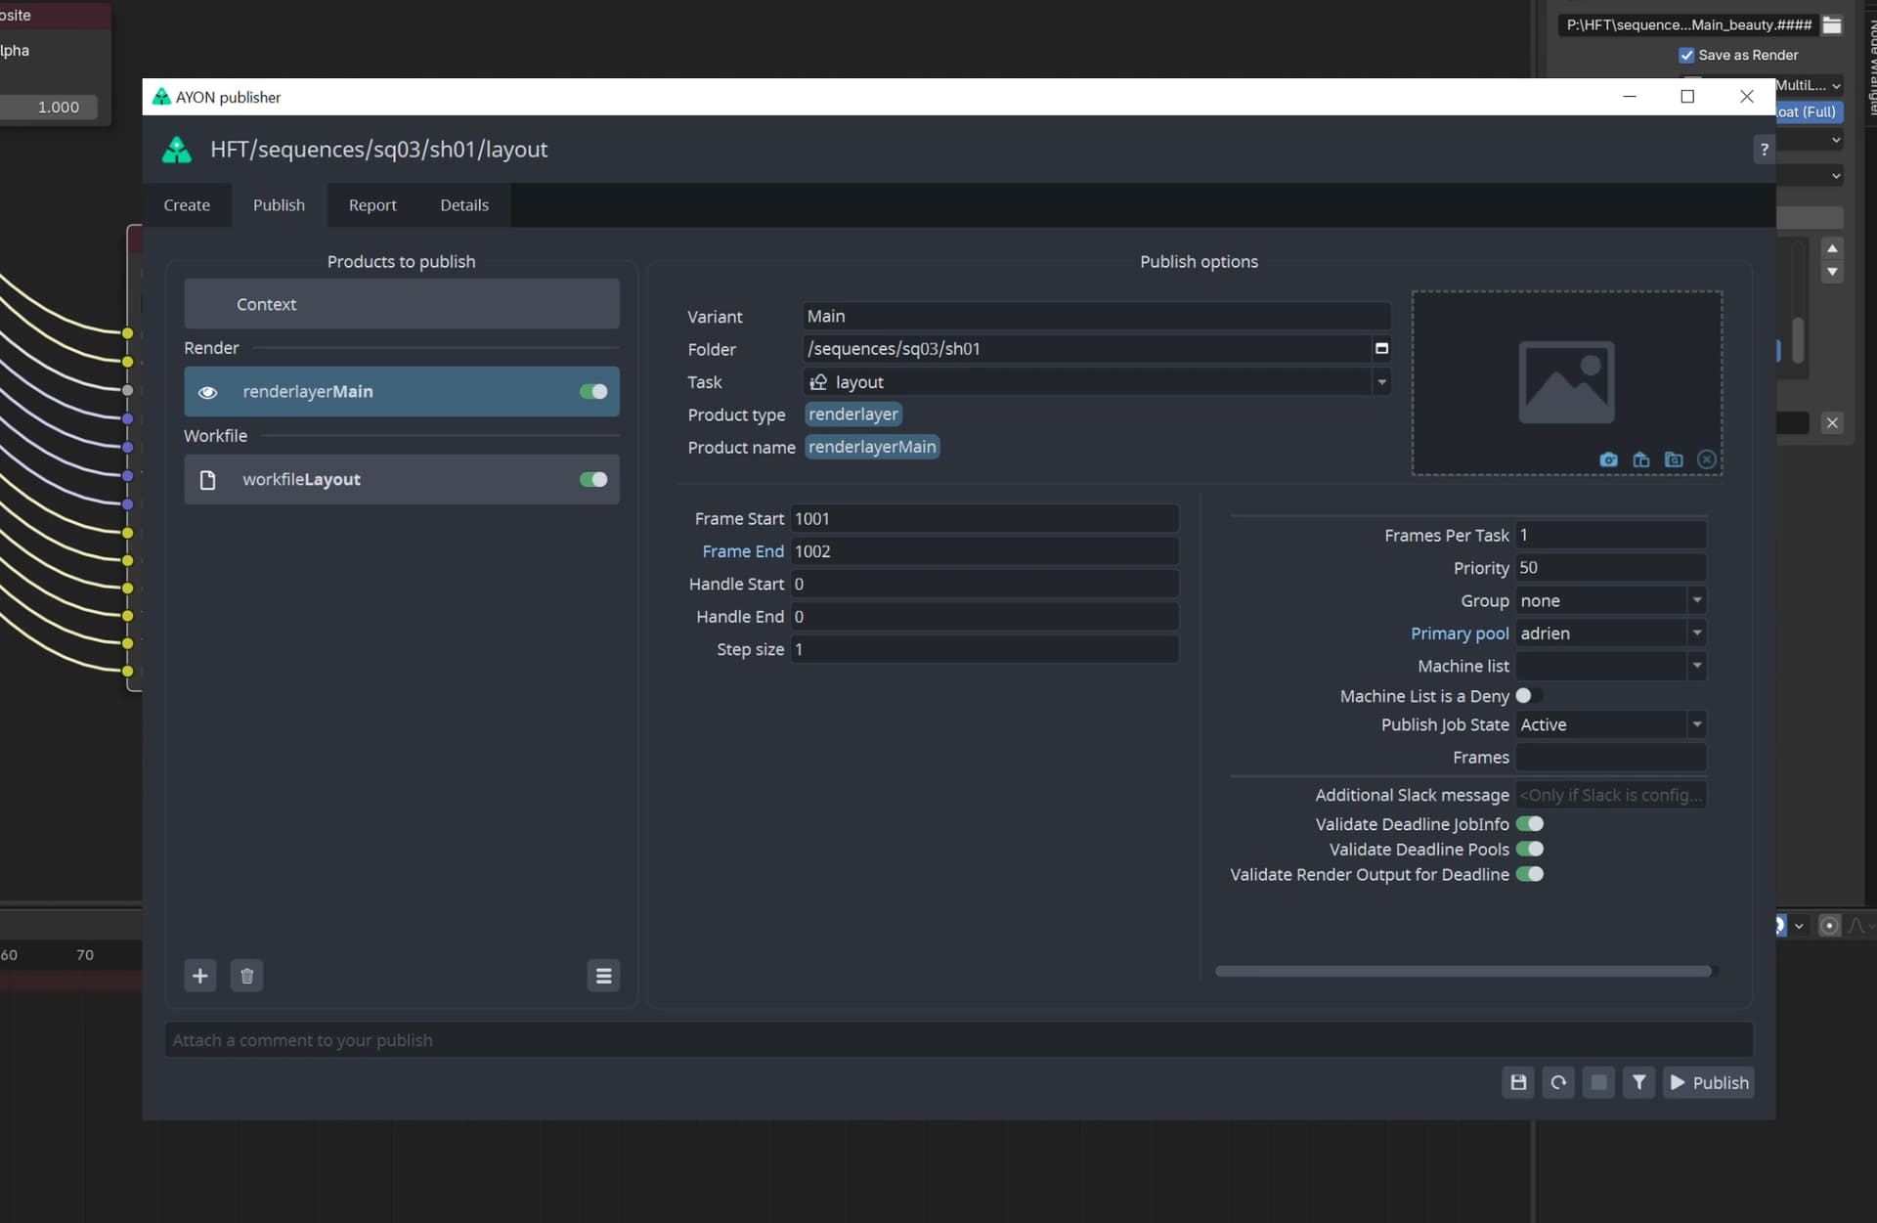Viewport: 1877px width, 1223px height.
Task: Switch to the Create tab
Action: coord(187,205)
